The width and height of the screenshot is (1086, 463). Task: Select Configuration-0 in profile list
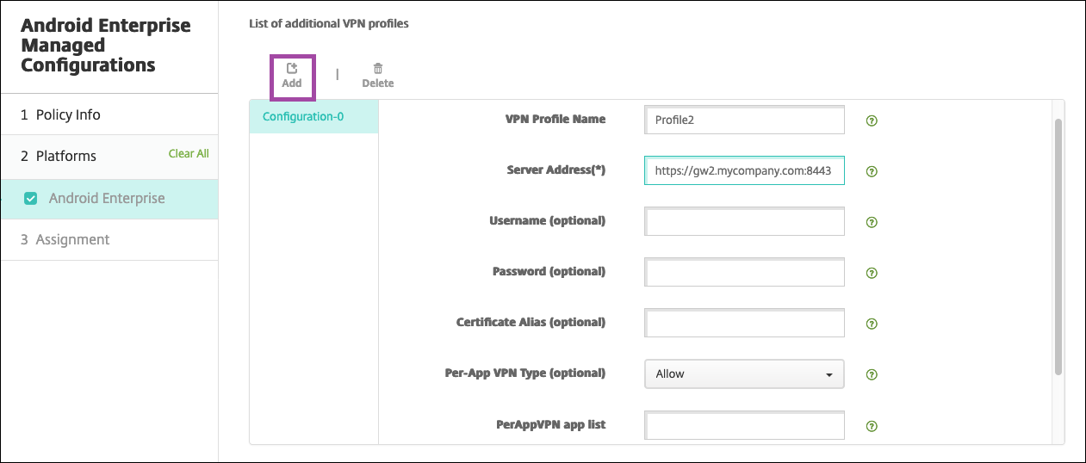coord(303,116)
